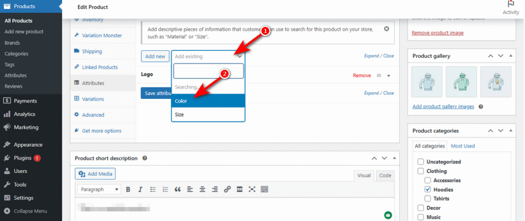Click help icon beside Add product gallery images
Image resolution: width=525 pixels, height=221 pixels.
[481, 107]
